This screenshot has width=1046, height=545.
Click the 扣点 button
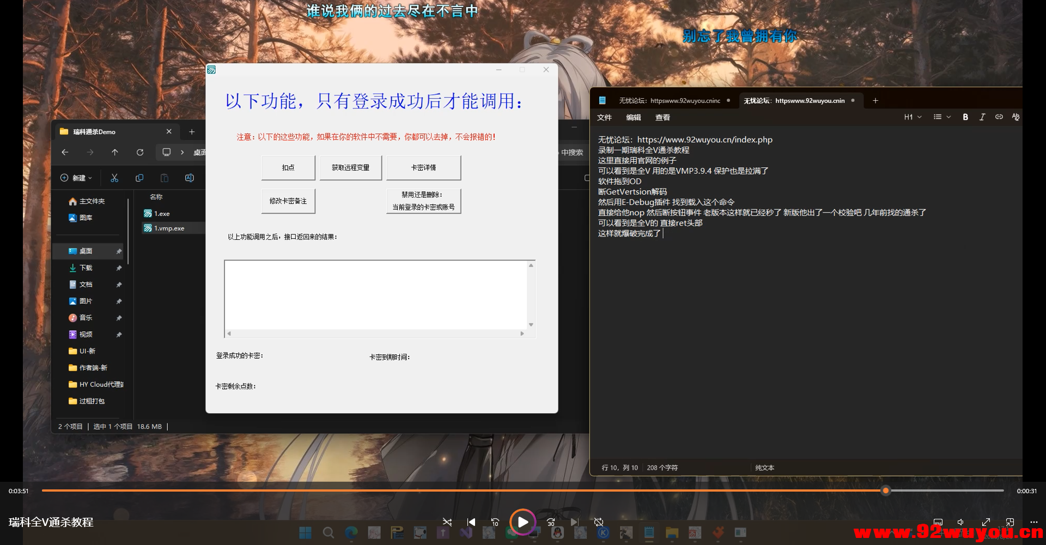pos(288,167)
